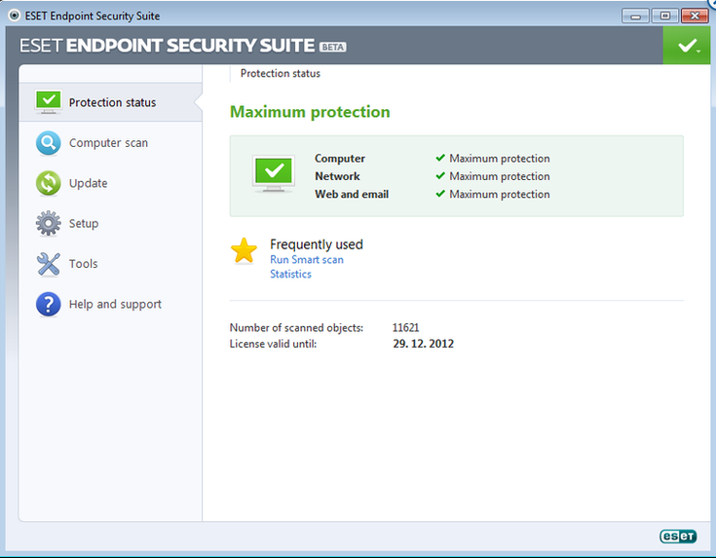Click the BETA badge in header
The width and height of the screenshot is (716, 558).
(332, 47)
